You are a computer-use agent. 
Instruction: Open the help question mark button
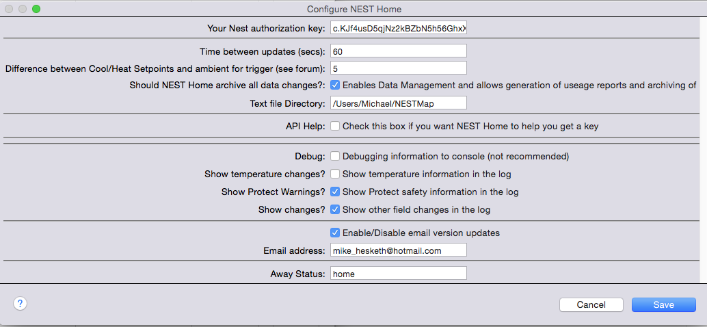point(21,303)
